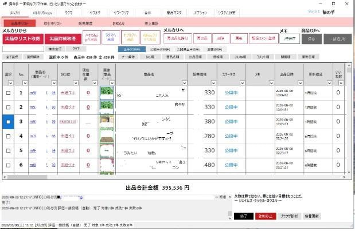Click thumbnail image of product row 3

coord(107,122)
